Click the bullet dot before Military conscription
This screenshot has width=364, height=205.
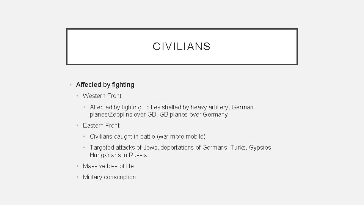point(78,177)
